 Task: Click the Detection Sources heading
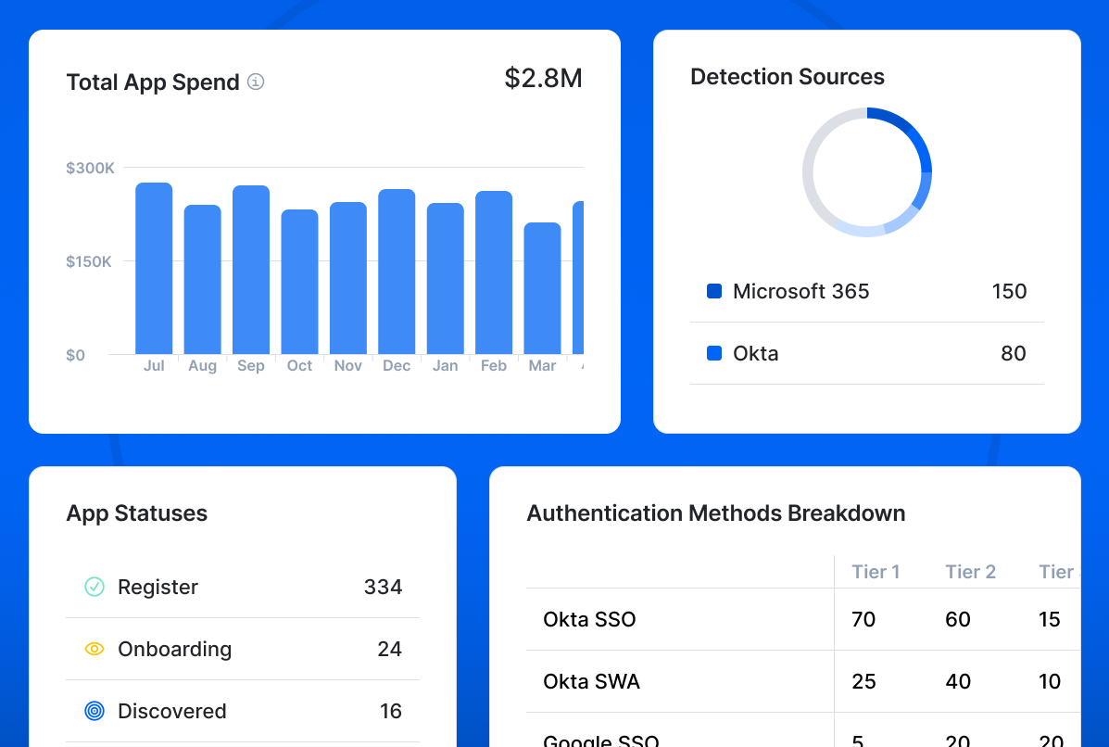click(x=788, y=76)
